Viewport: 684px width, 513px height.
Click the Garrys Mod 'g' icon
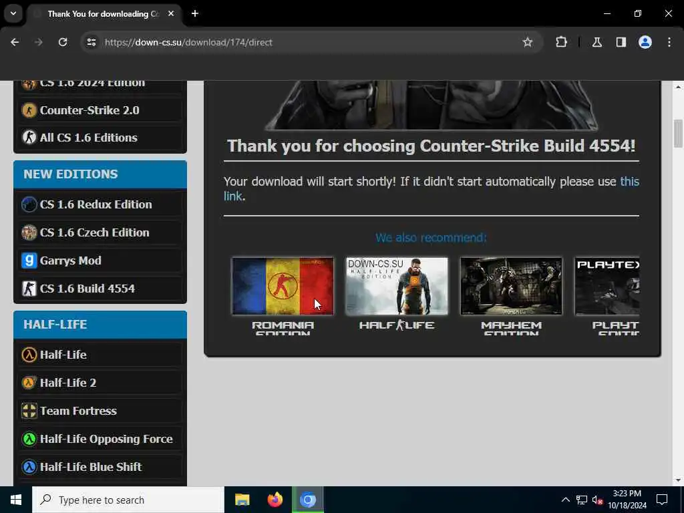coord(29,261)
